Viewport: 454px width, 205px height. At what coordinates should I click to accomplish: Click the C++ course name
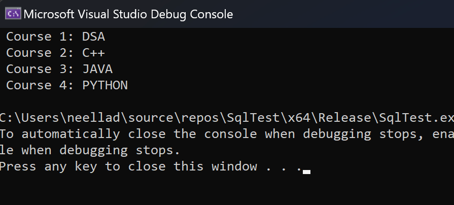coord(93,53)
